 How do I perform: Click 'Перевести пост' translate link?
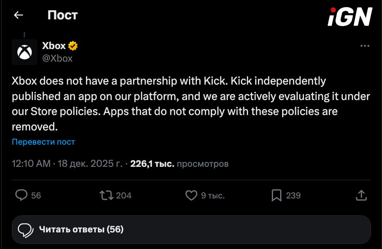coord(43,142)
